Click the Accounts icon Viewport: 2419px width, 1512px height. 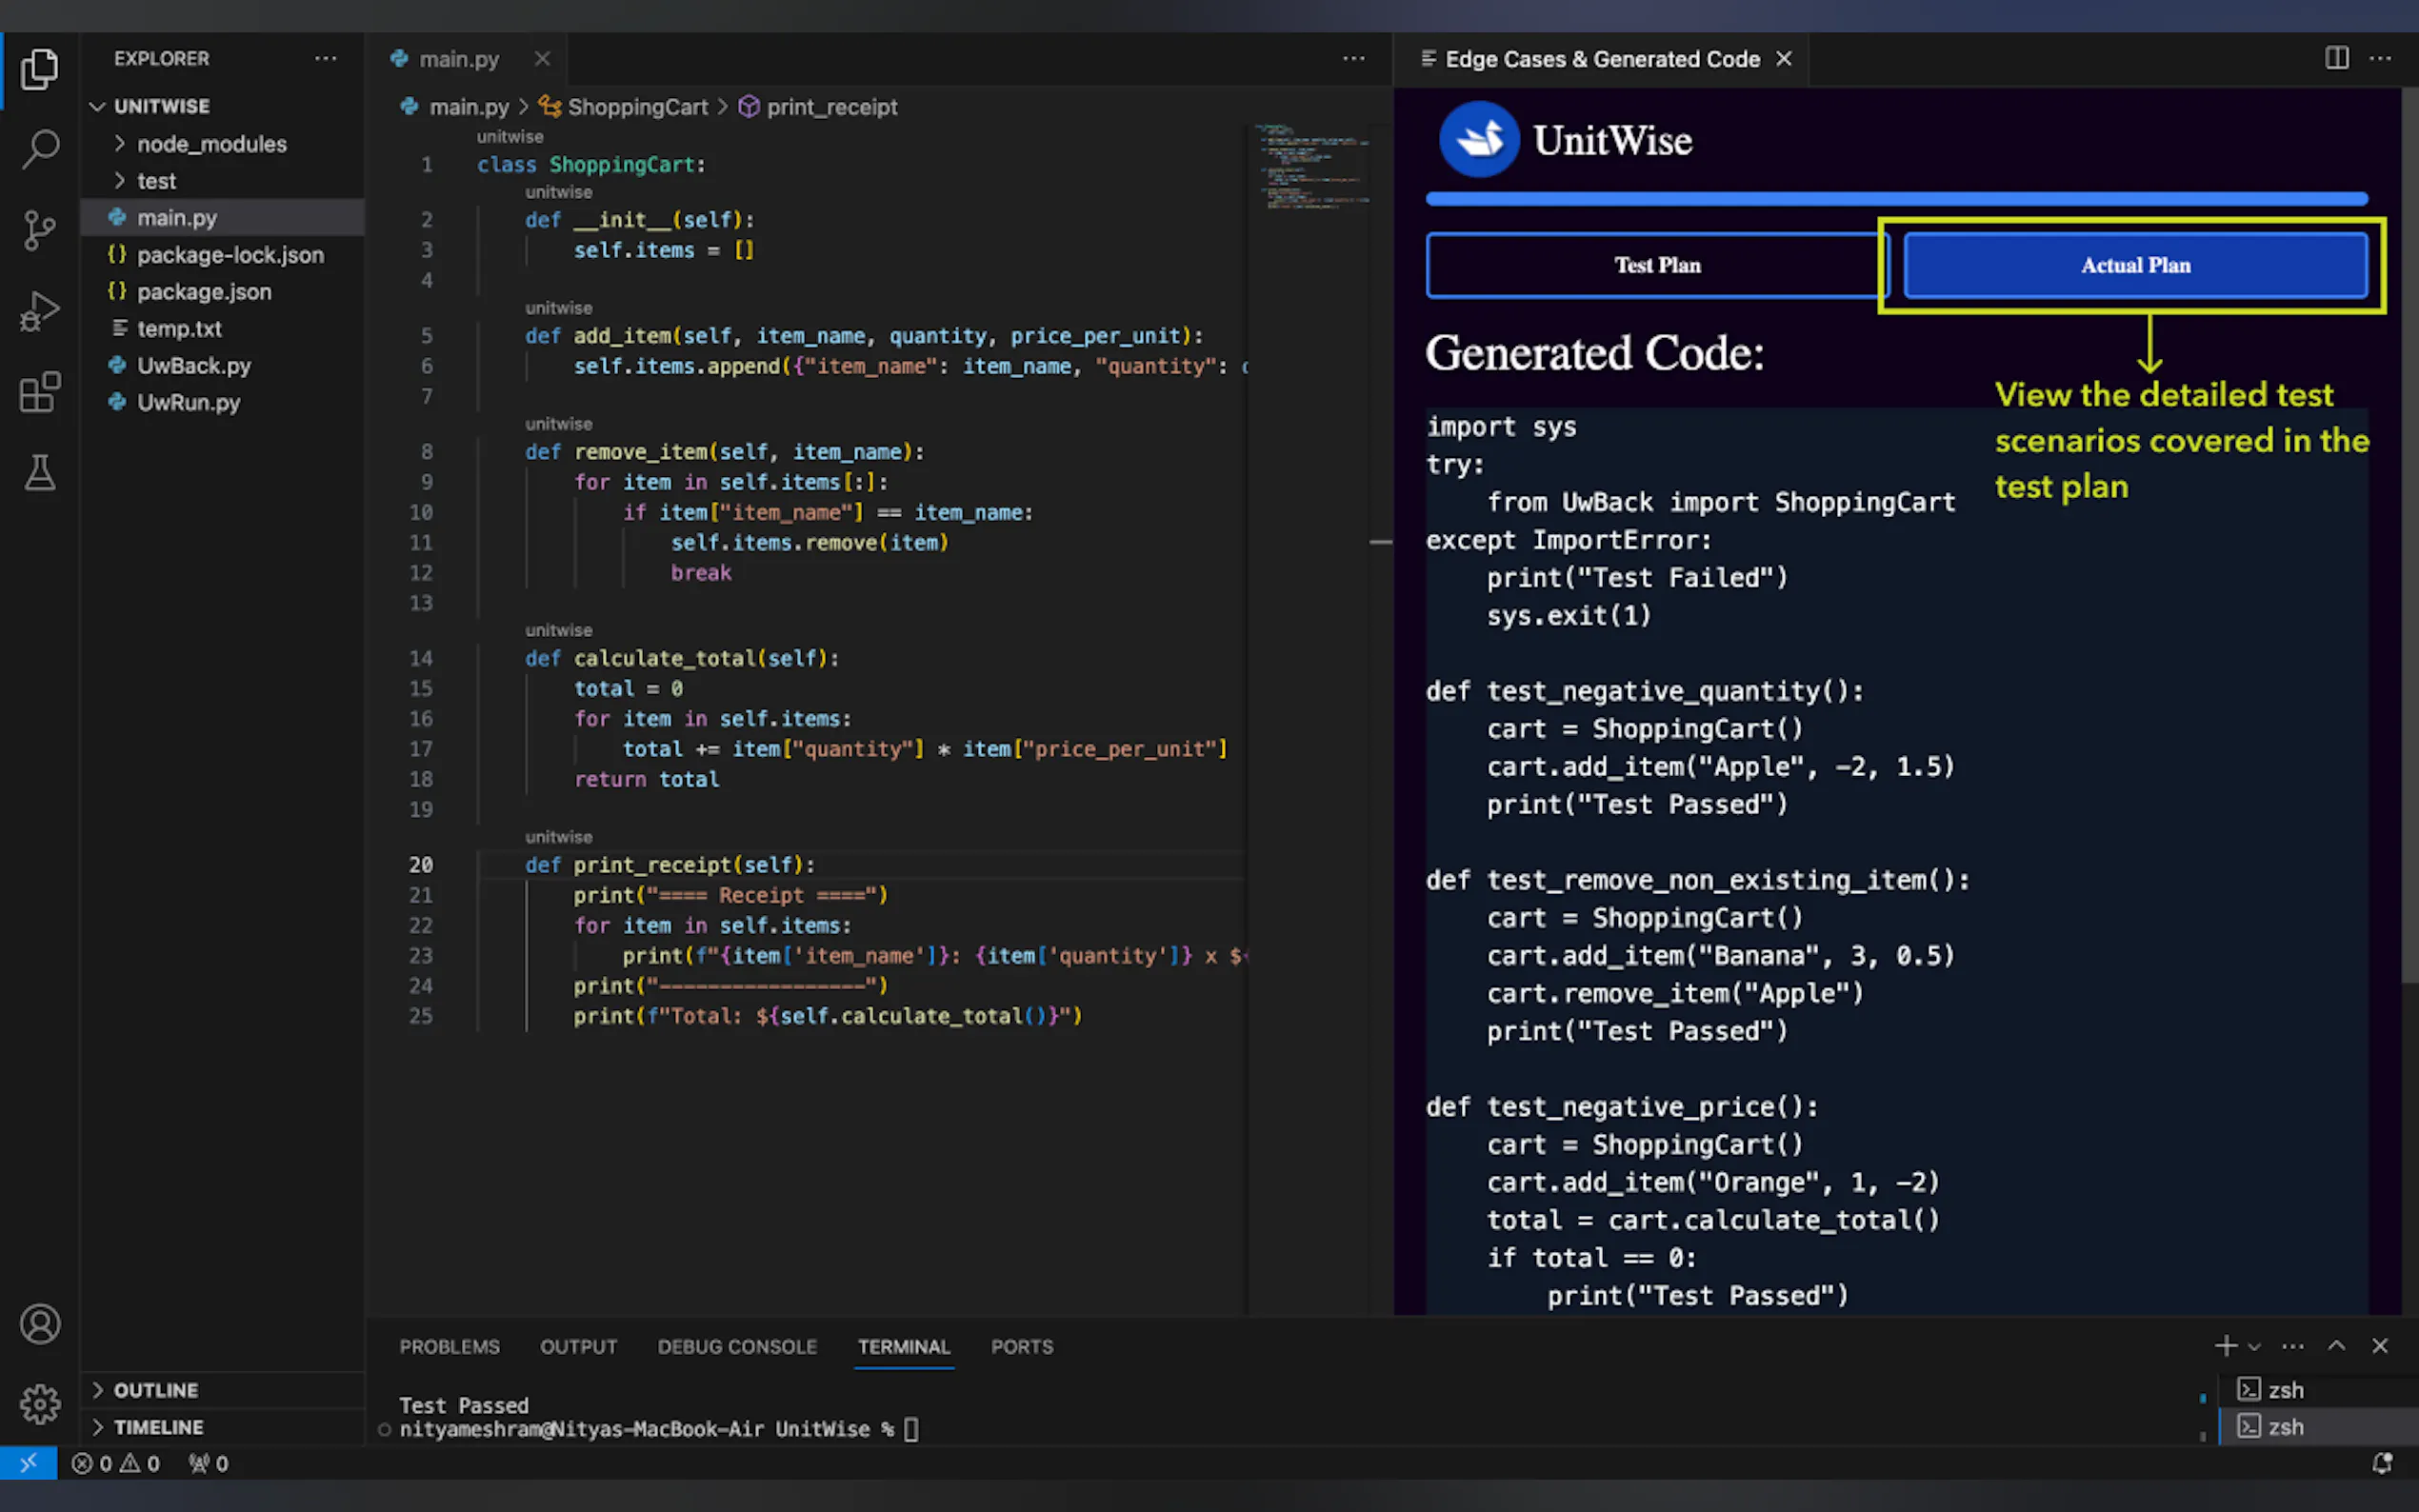40,1324
